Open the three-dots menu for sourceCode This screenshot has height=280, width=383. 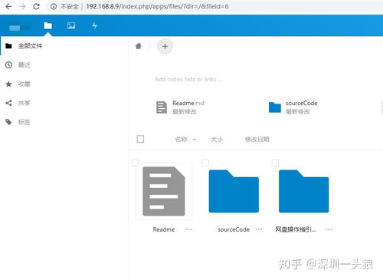[x=259, y=229]
